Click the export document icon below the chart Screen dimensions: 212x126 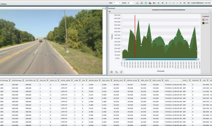coord(121,72)
